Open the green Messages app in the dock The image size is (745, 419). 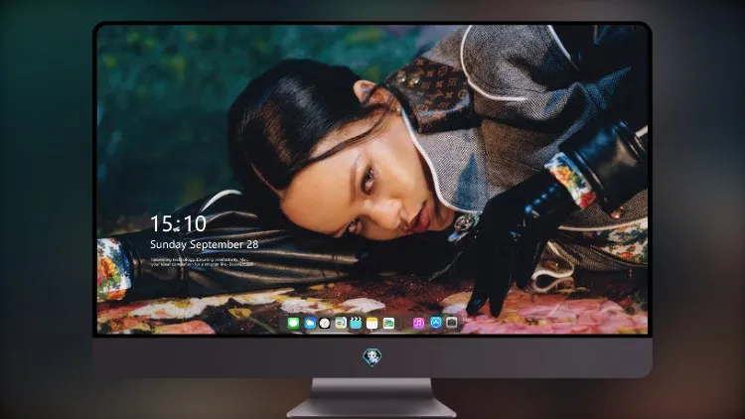pyautogui.click(x=293, y=323)
